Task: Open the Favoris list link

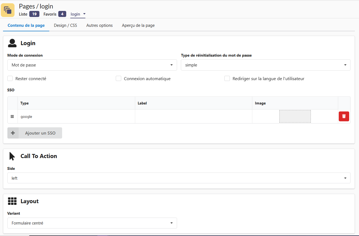Action: pos(50,14)
